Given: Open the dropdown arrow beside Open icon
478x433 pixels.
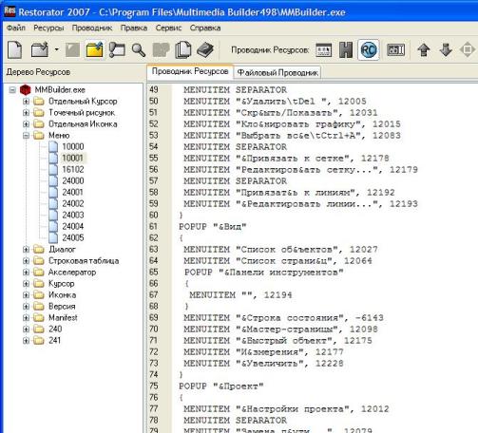Looking at the screenshot, I should (x=56, y=49).
